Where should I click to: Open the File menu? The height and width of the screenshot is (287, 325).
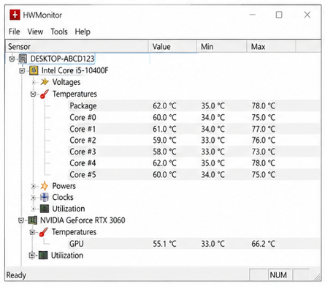(14, 31)
